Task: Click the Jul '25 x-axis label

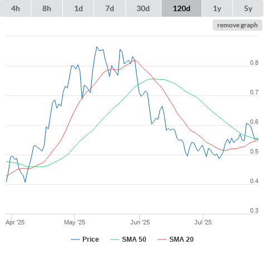Action: click(203, 222)
